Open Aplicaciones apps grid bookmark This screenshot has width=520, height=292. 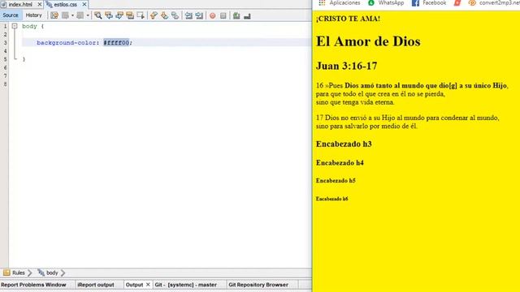[x=340, y=3]
